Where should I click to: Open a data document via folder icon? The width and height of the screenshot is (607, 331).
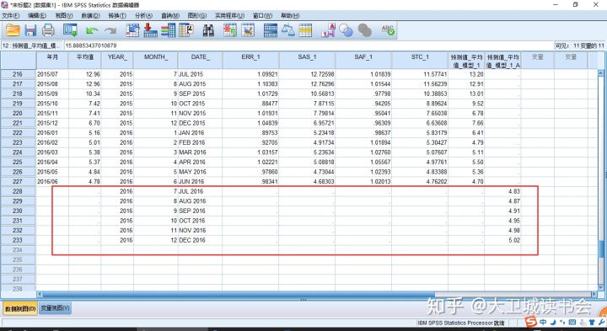point(13,30)
